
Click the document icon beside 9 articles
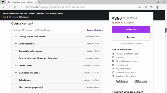(113, 57)
